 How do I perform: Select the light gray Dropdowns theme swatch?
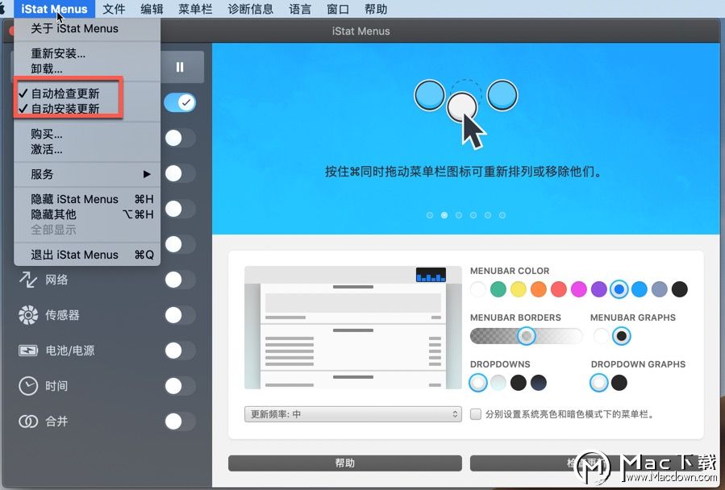coord(498,383)
